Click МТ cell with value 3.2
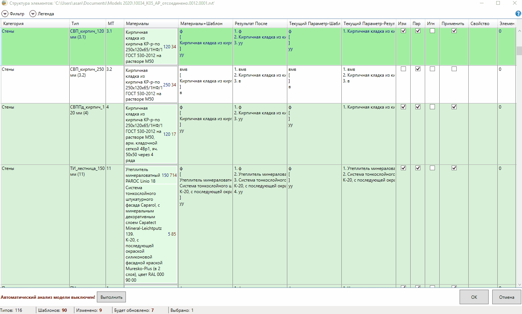The height and width of the screenshot is (314, 522). (x=115, y=84)
